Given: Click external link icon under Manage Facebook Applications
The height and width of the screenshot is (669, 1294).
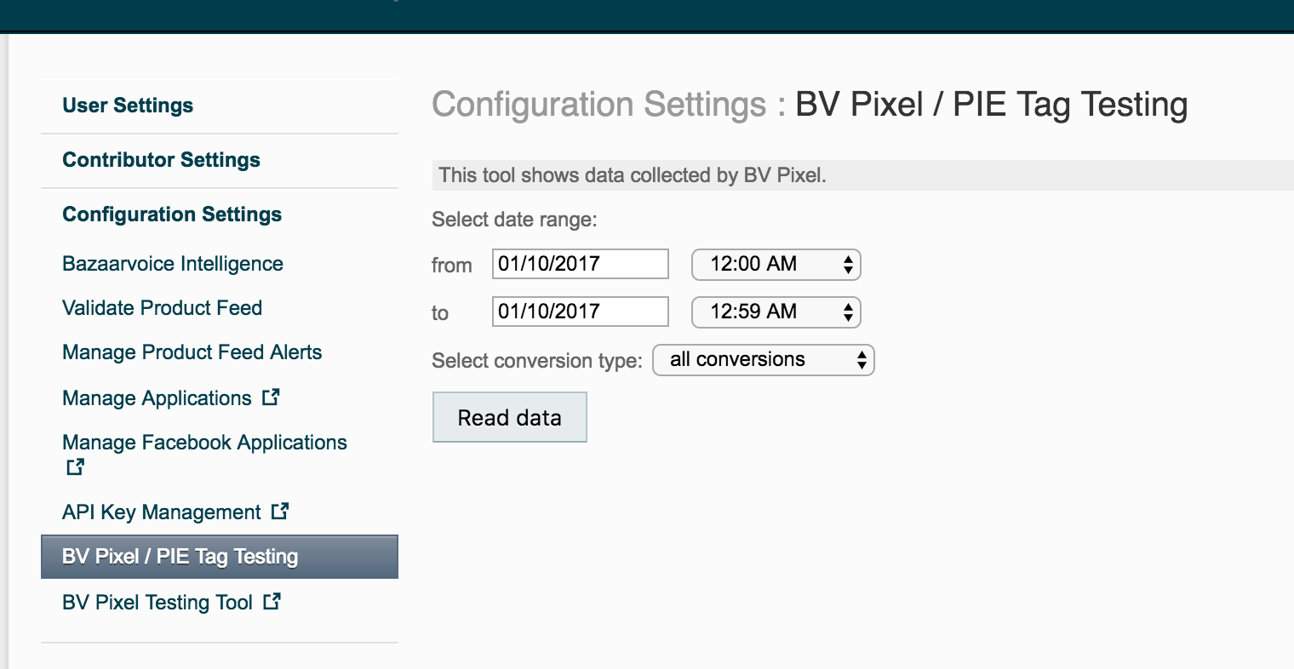Looking at the screenshot, I should tap(75, 466).
